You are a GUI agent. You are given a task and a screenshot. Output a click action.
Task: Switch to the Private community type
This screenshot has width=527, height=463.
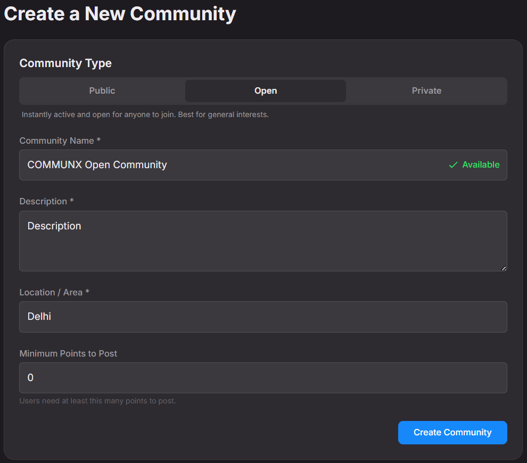pos(426,90)
